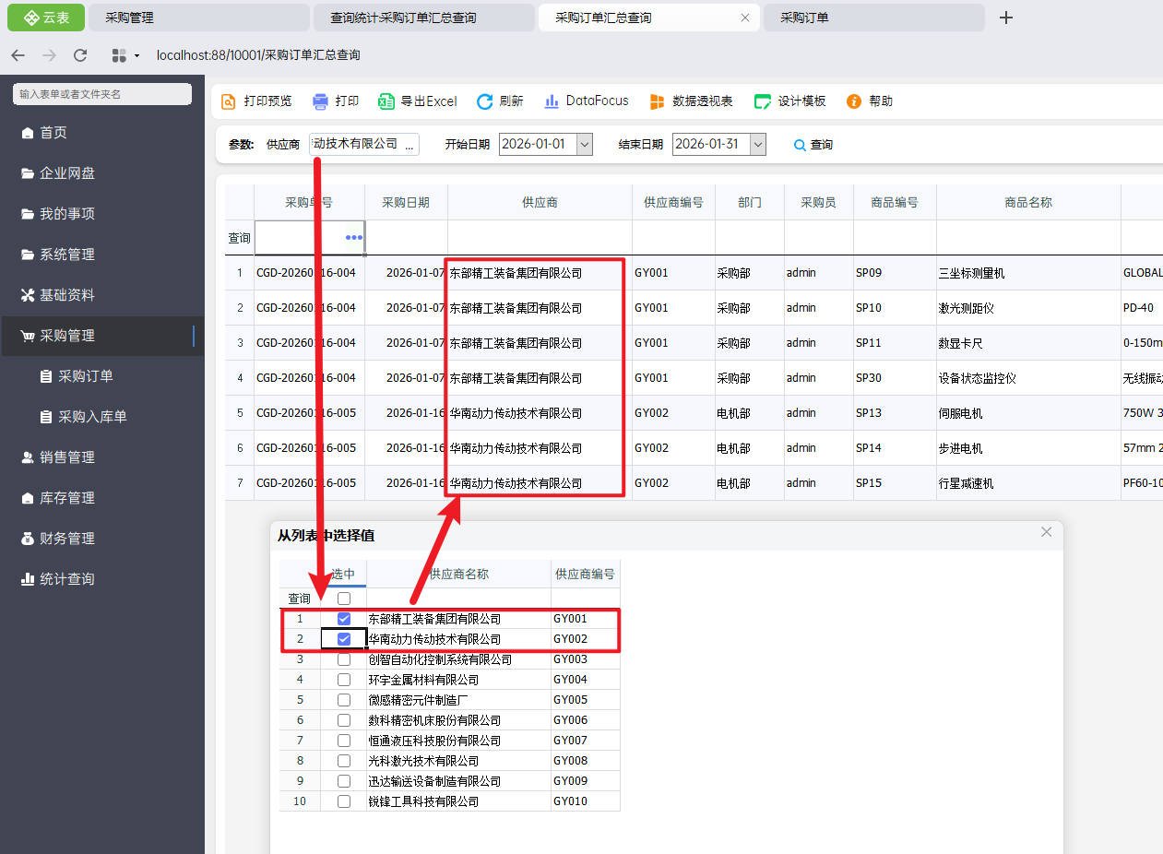1163x854 pixels.
Task: Click GY010 in the supplier list
Action: click(x=585, y=801)
